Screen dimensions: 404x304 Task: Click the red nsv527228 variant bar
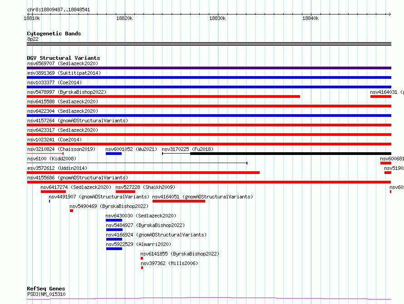125,192
